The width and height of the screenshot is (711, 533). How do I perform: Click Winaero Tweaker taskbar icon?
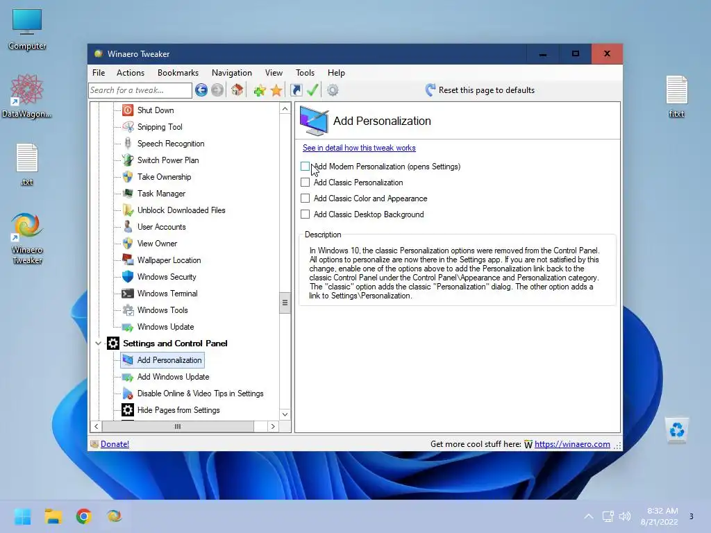(115, 516)
